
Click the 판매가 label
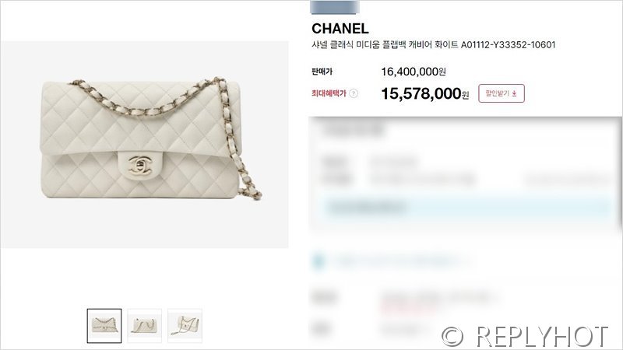(322, 72)
